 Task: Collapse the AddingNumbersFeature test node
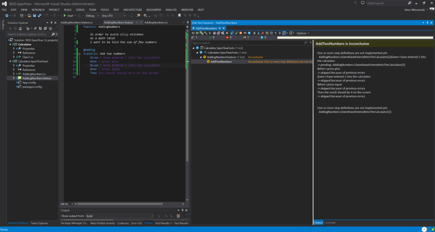tap(200, 57)
